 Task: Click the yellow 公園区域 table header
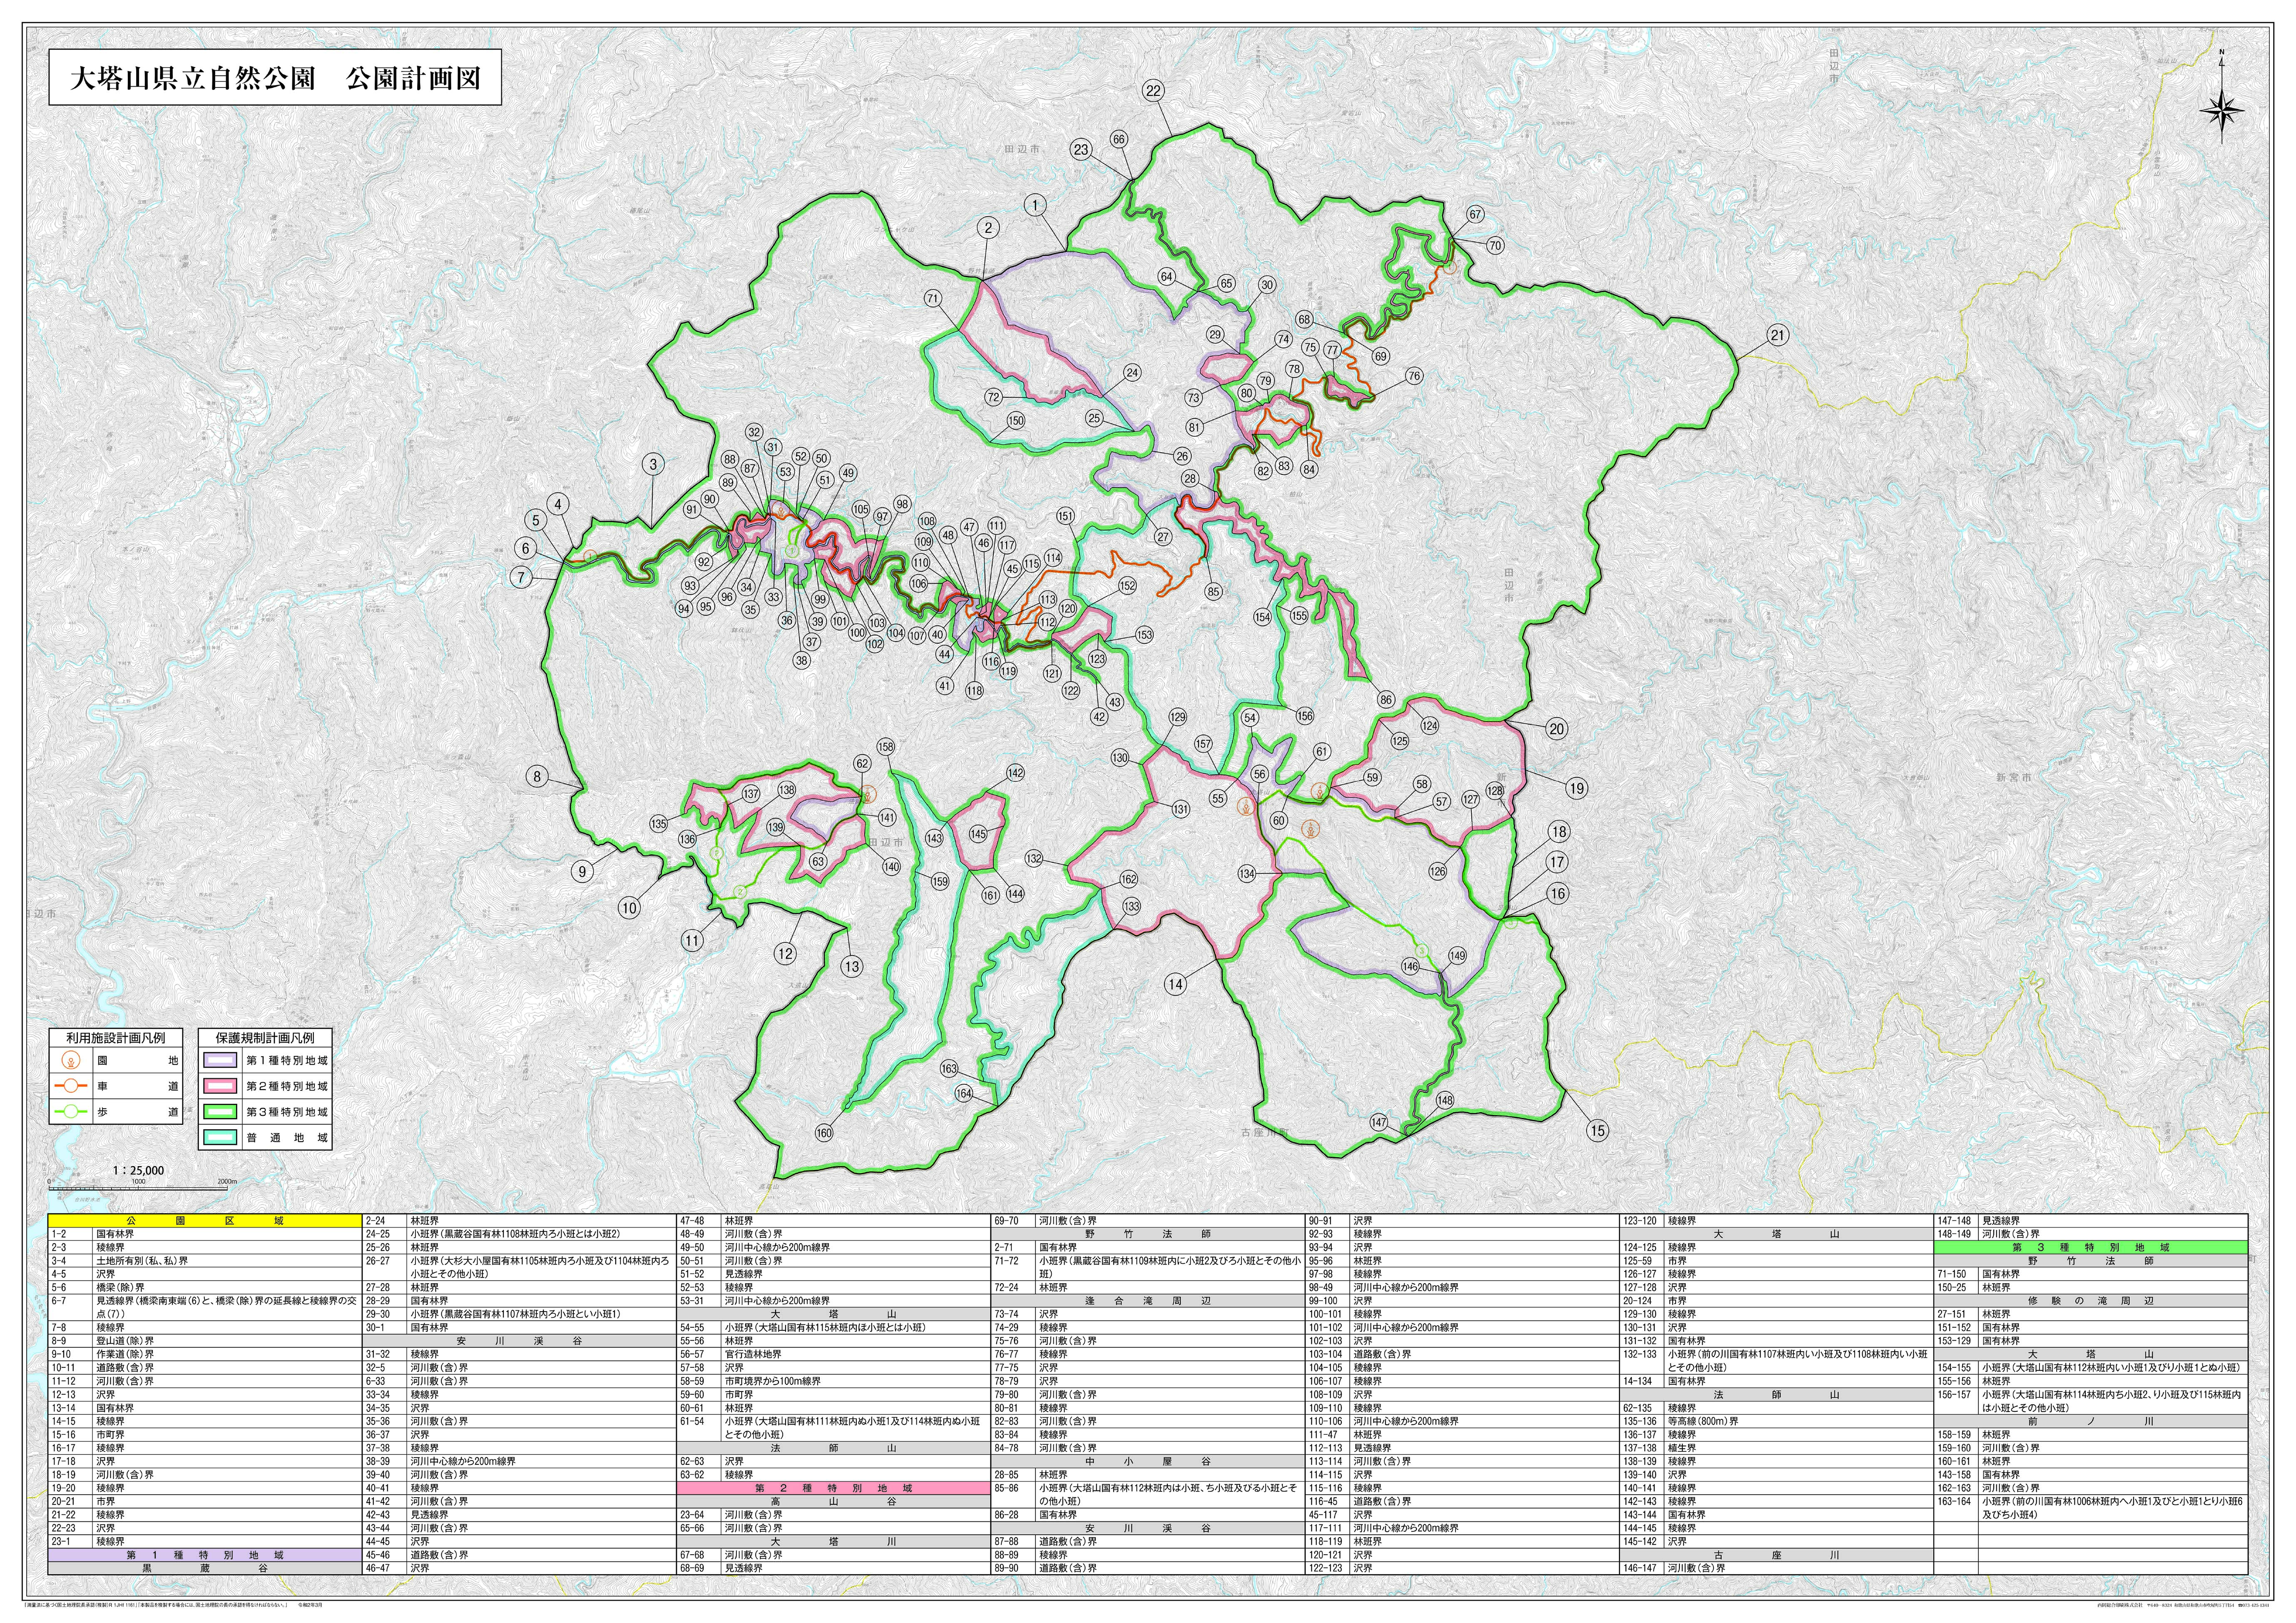click(204, 1221)
